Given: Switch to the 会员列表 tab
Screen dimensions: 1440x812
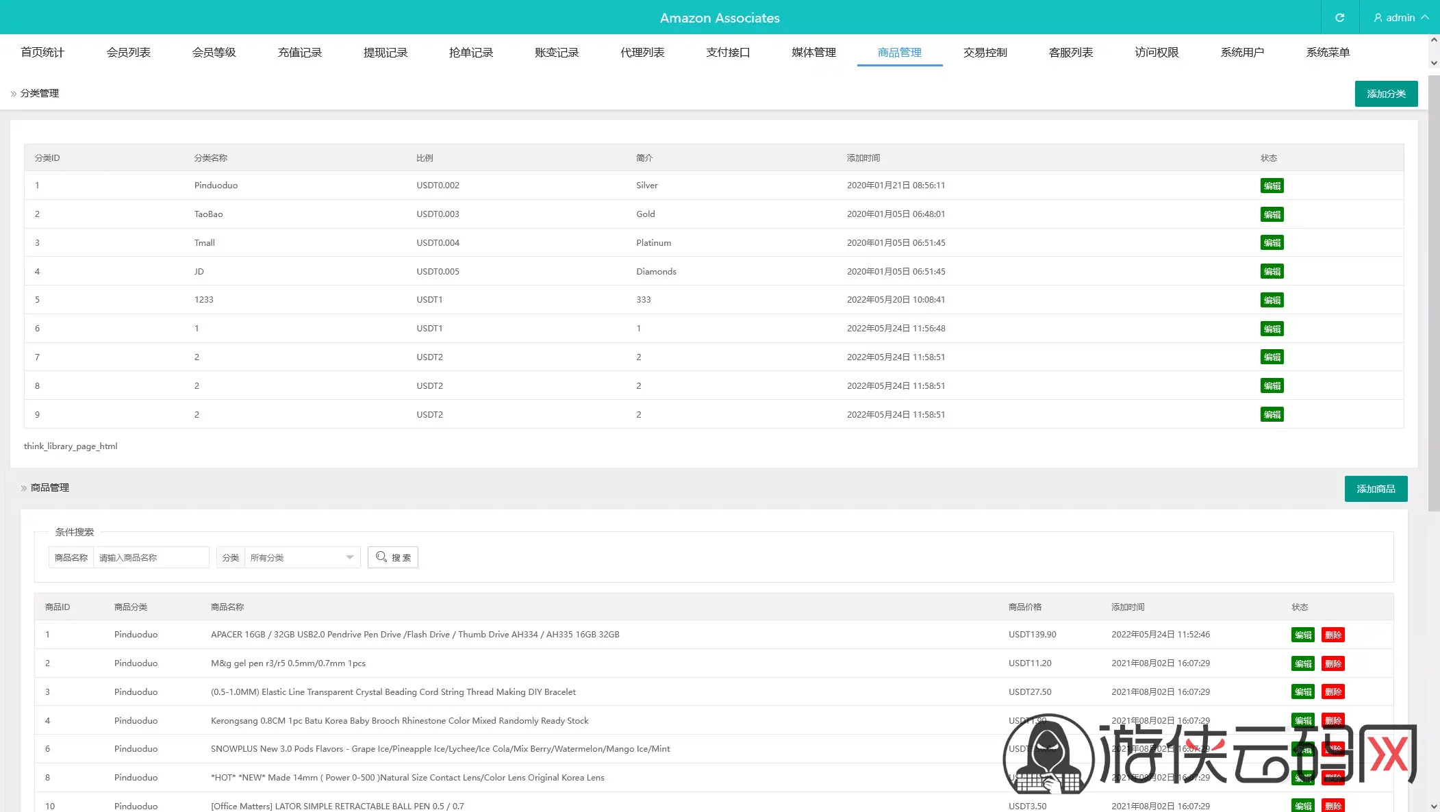Looking at the screenshot, I should tap(128, 53).
